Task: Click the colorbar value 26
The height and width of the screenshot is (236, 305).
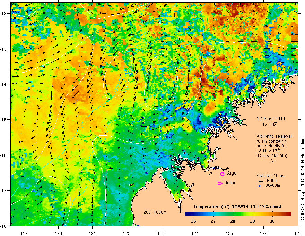Action: click(x=193, y=221)
